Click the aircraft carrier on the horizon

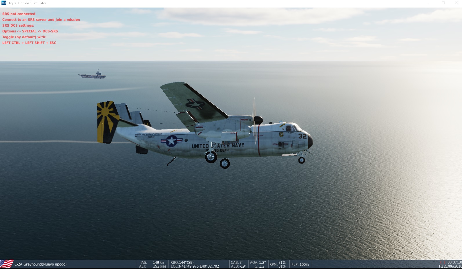coord(92,75)
